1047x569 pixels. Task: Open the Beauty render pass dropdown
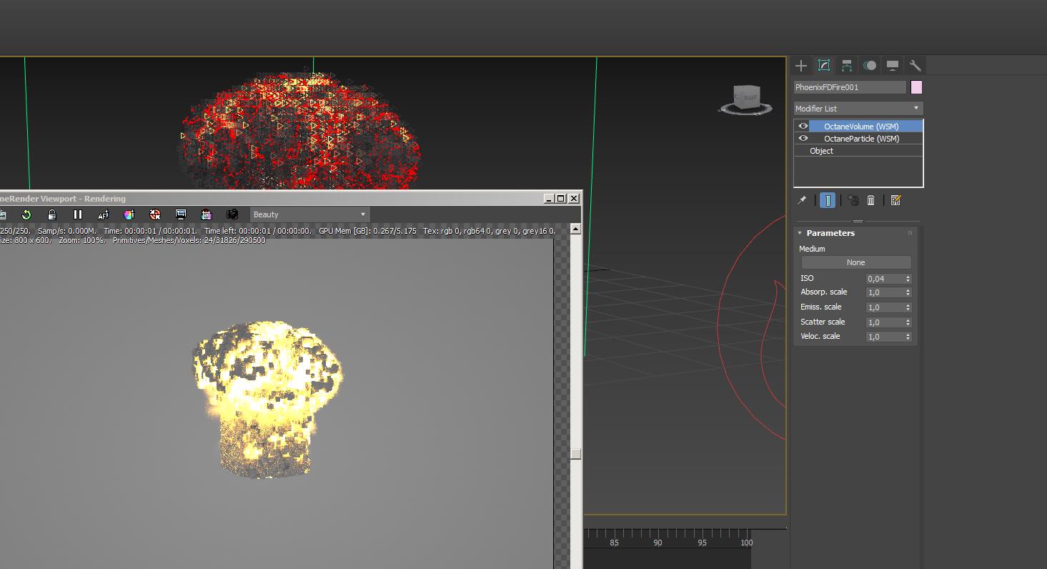(x=309, y=214)
